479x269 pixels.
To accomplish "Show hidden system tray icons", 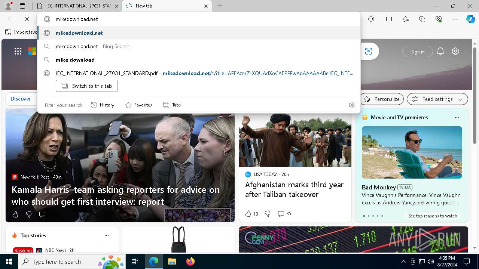I will [403, 262].
